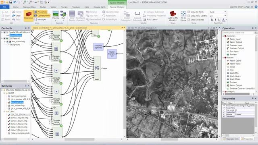This screenshot has width=258, height=145.
Task: Select the Raster Filename Out node
Action: pyautogui.click(x=112, y=54)
